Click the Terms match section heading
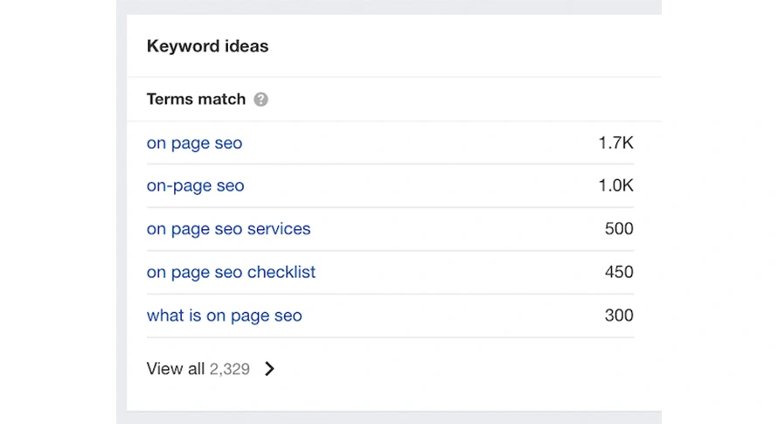 (x=196, y=100)
